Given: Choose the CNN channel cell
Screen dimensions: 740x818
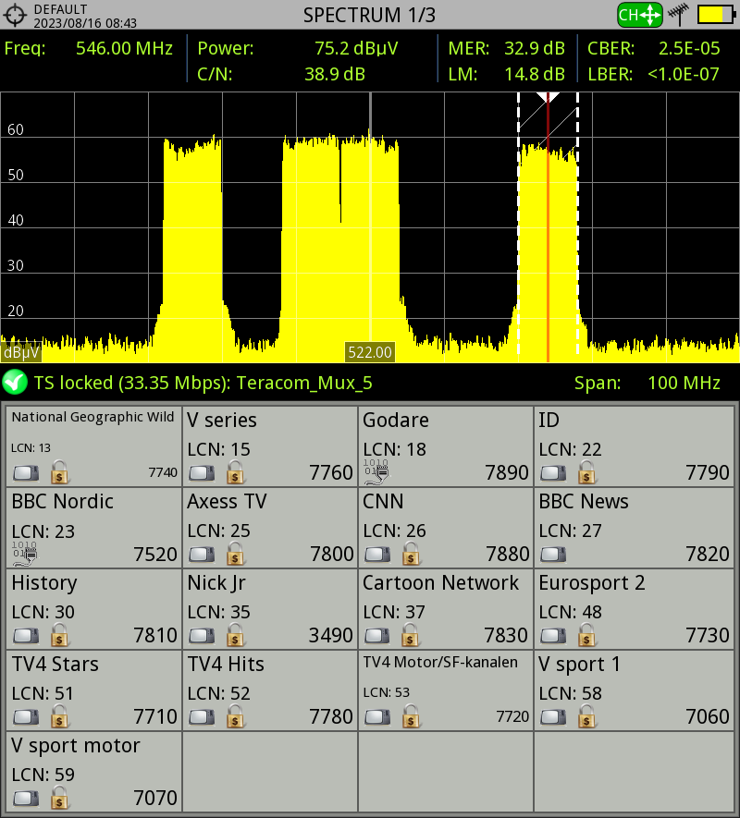Looking at the screenshot, I should (x=446, y=528).
